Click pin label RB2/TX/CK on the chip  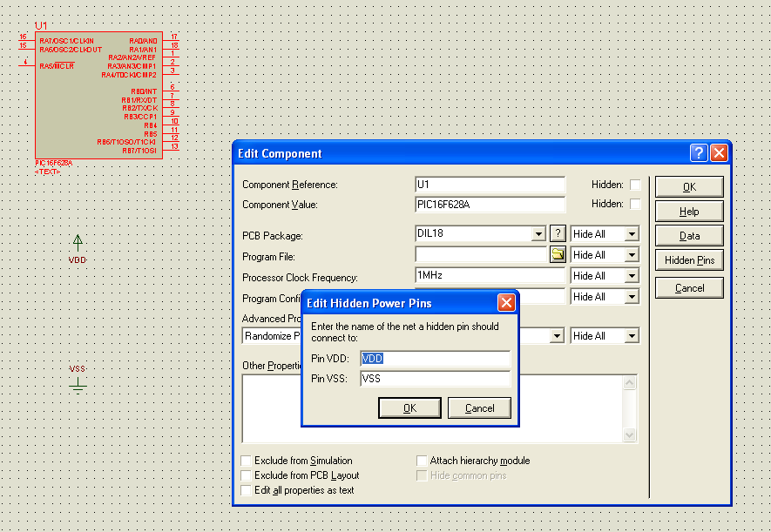click(x=140, y=108)
